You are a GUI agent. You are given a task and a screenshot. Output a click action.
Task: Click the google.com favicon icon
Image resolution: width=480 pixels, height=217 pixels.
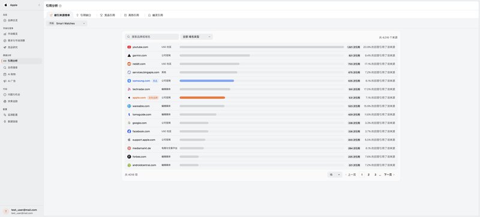pyautogui.click(x=129, y=123)
